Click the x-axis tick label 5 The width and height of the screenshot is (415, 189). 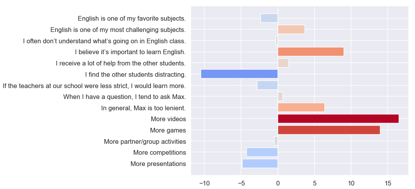point(315,183)
